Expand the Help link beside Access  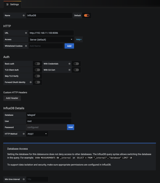[79, 39]
